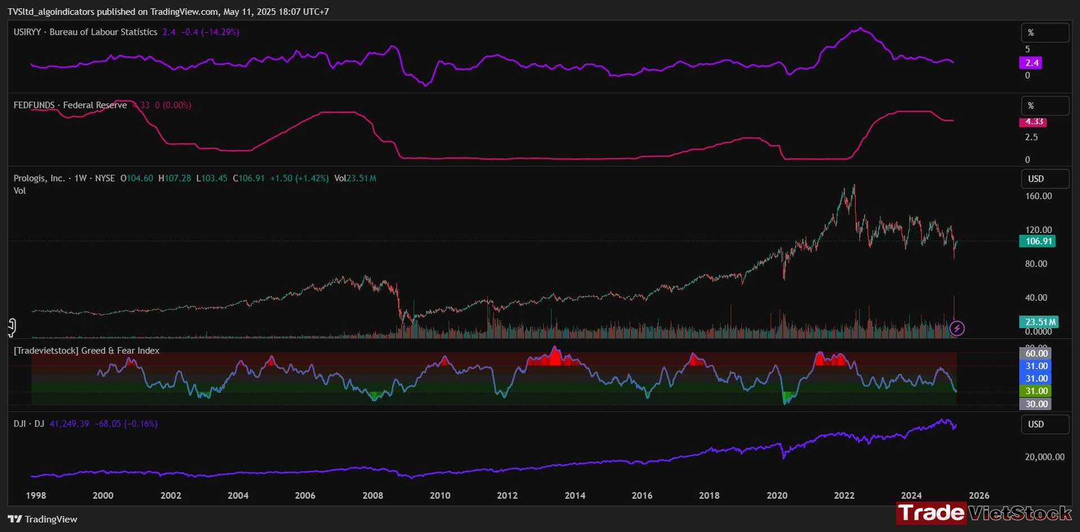Image resolution: width=1080 pixels, height=532 pixels.
Task: Click the 2.5 FEDFUNDS axis value
Action: click(1031, 137)
